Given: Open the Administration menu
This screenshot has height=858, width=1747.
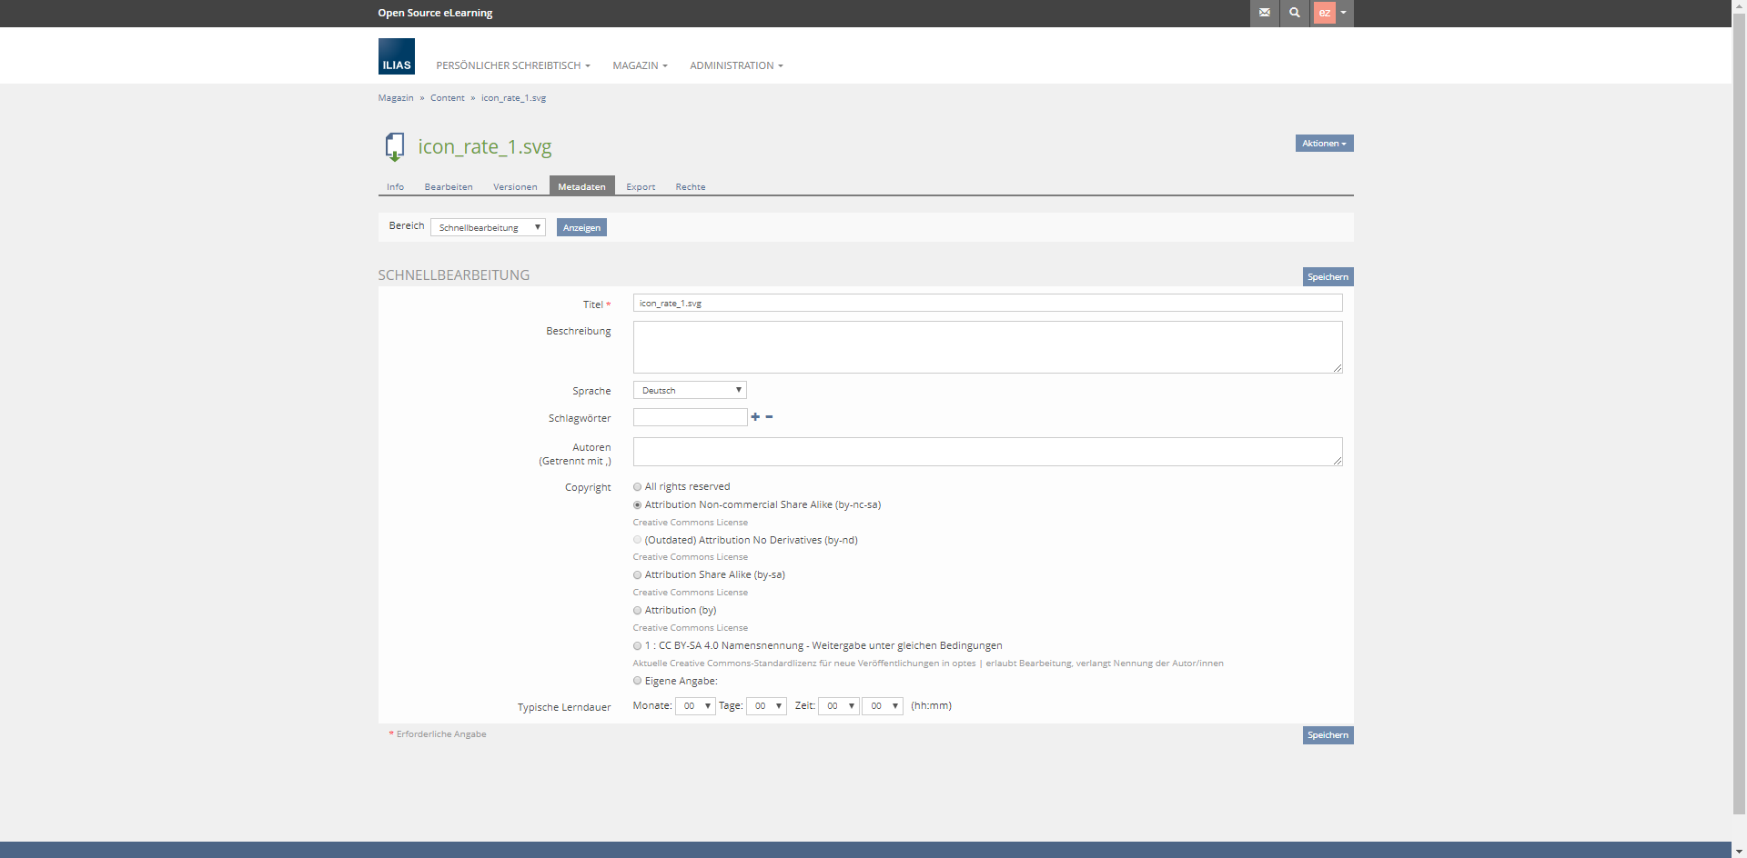Looking at the screenshot, I should 735,65.
